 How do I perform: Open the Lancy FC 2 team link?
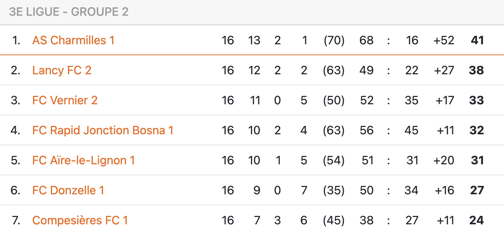tap(62, 70)
